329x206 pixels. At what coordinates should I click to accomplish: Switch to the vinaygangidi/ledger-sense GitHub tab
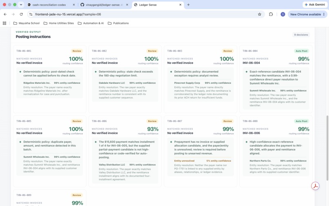(104, 4)
